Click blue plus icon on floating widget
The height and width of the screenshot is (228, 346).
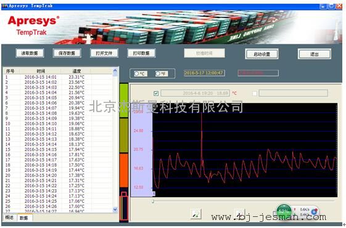click(x=314, y=212)
